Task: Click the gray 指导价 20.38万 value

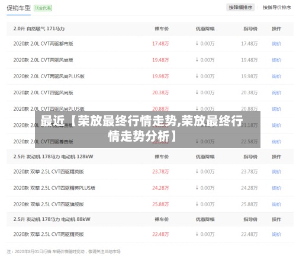Action: pos(249,93)
